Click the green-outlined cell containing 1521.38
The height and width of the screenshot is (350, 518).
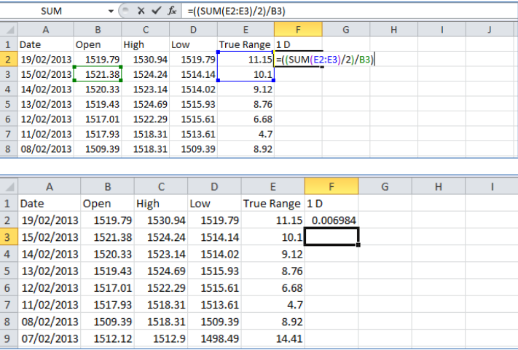(98, 74)
